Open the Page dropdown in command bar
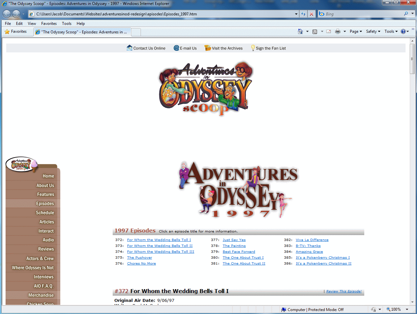Viewport: 417px width, 314px height. point(356,31)
